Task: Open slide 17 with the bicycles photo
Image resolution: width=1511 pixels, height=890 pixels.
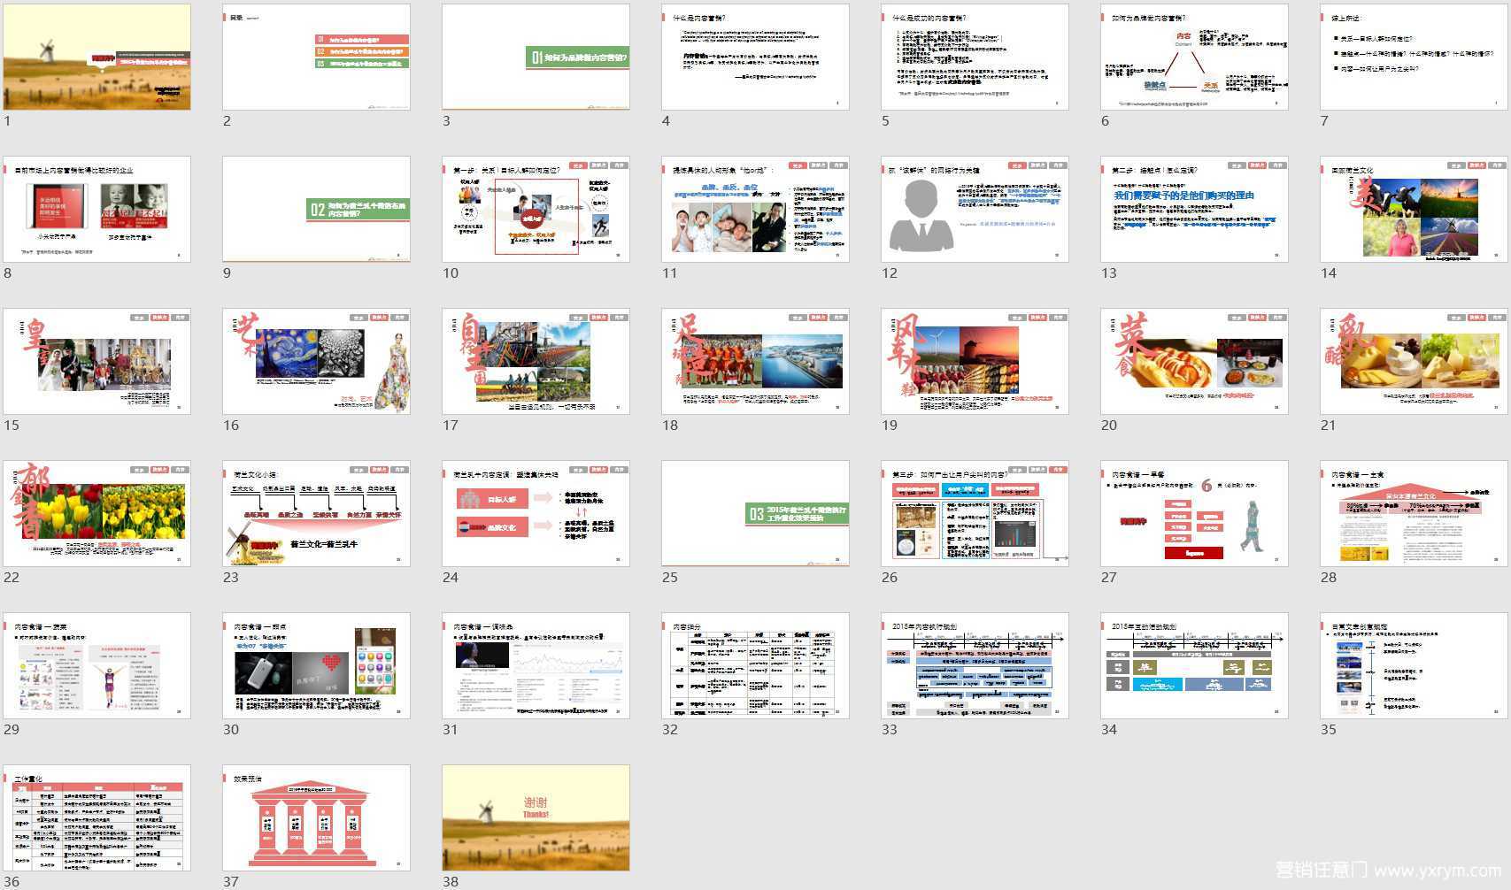Action: (x=536, y=362)
